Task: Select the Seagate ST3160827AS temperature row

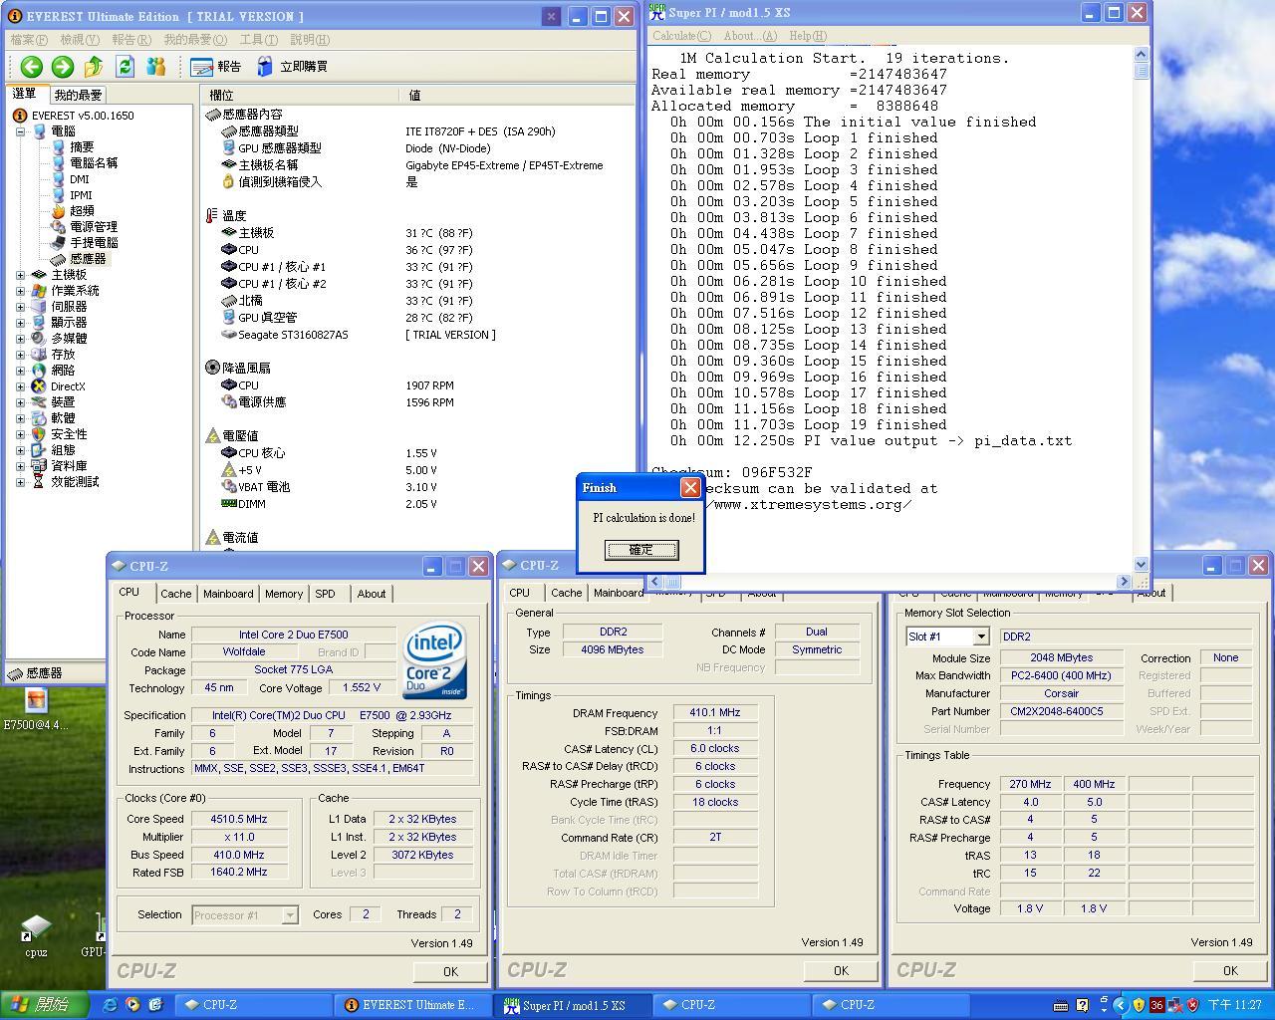Action: pos(418,335)
